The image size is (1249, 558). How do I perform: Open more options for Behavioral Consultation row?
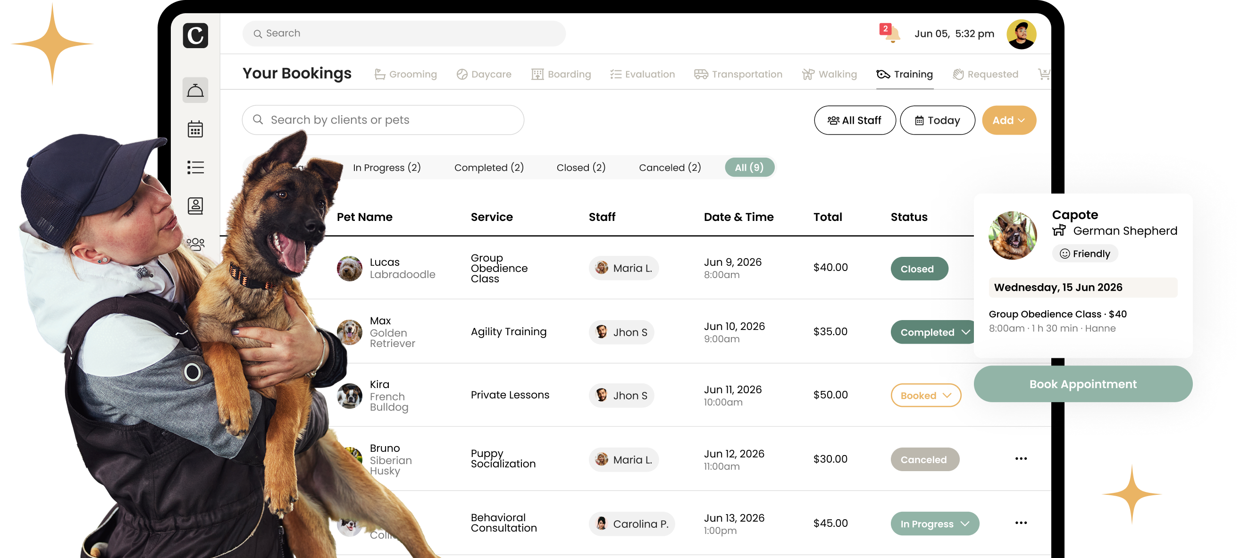[1021, 523]
